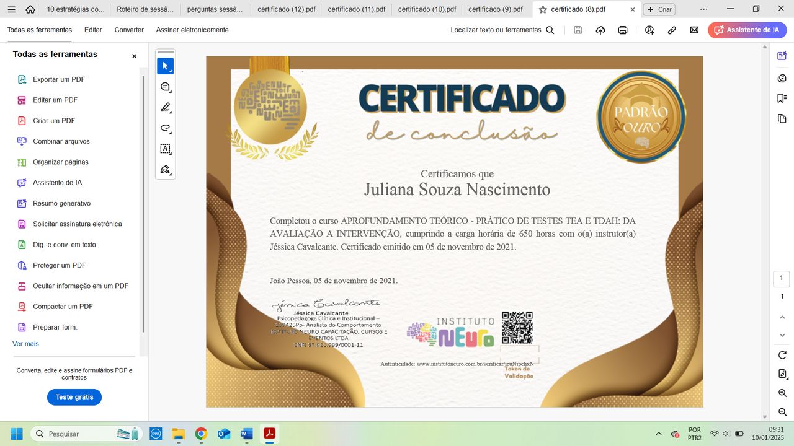
Task: Select the freehand draw tool
Action: [x=165, y=128]
